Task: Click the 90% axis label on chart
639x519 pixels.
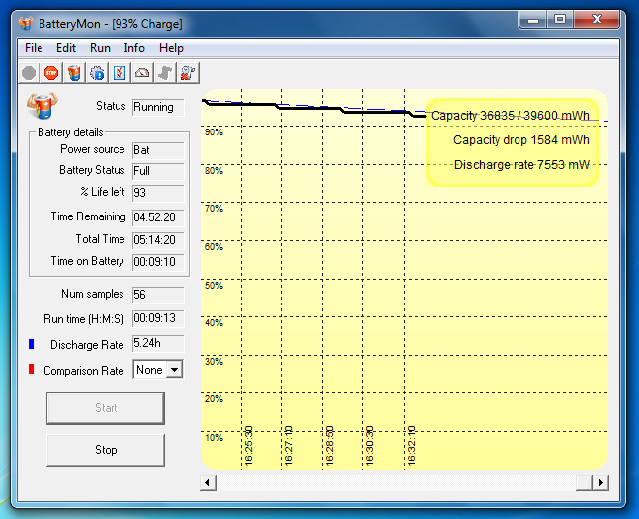Action: 214,132
